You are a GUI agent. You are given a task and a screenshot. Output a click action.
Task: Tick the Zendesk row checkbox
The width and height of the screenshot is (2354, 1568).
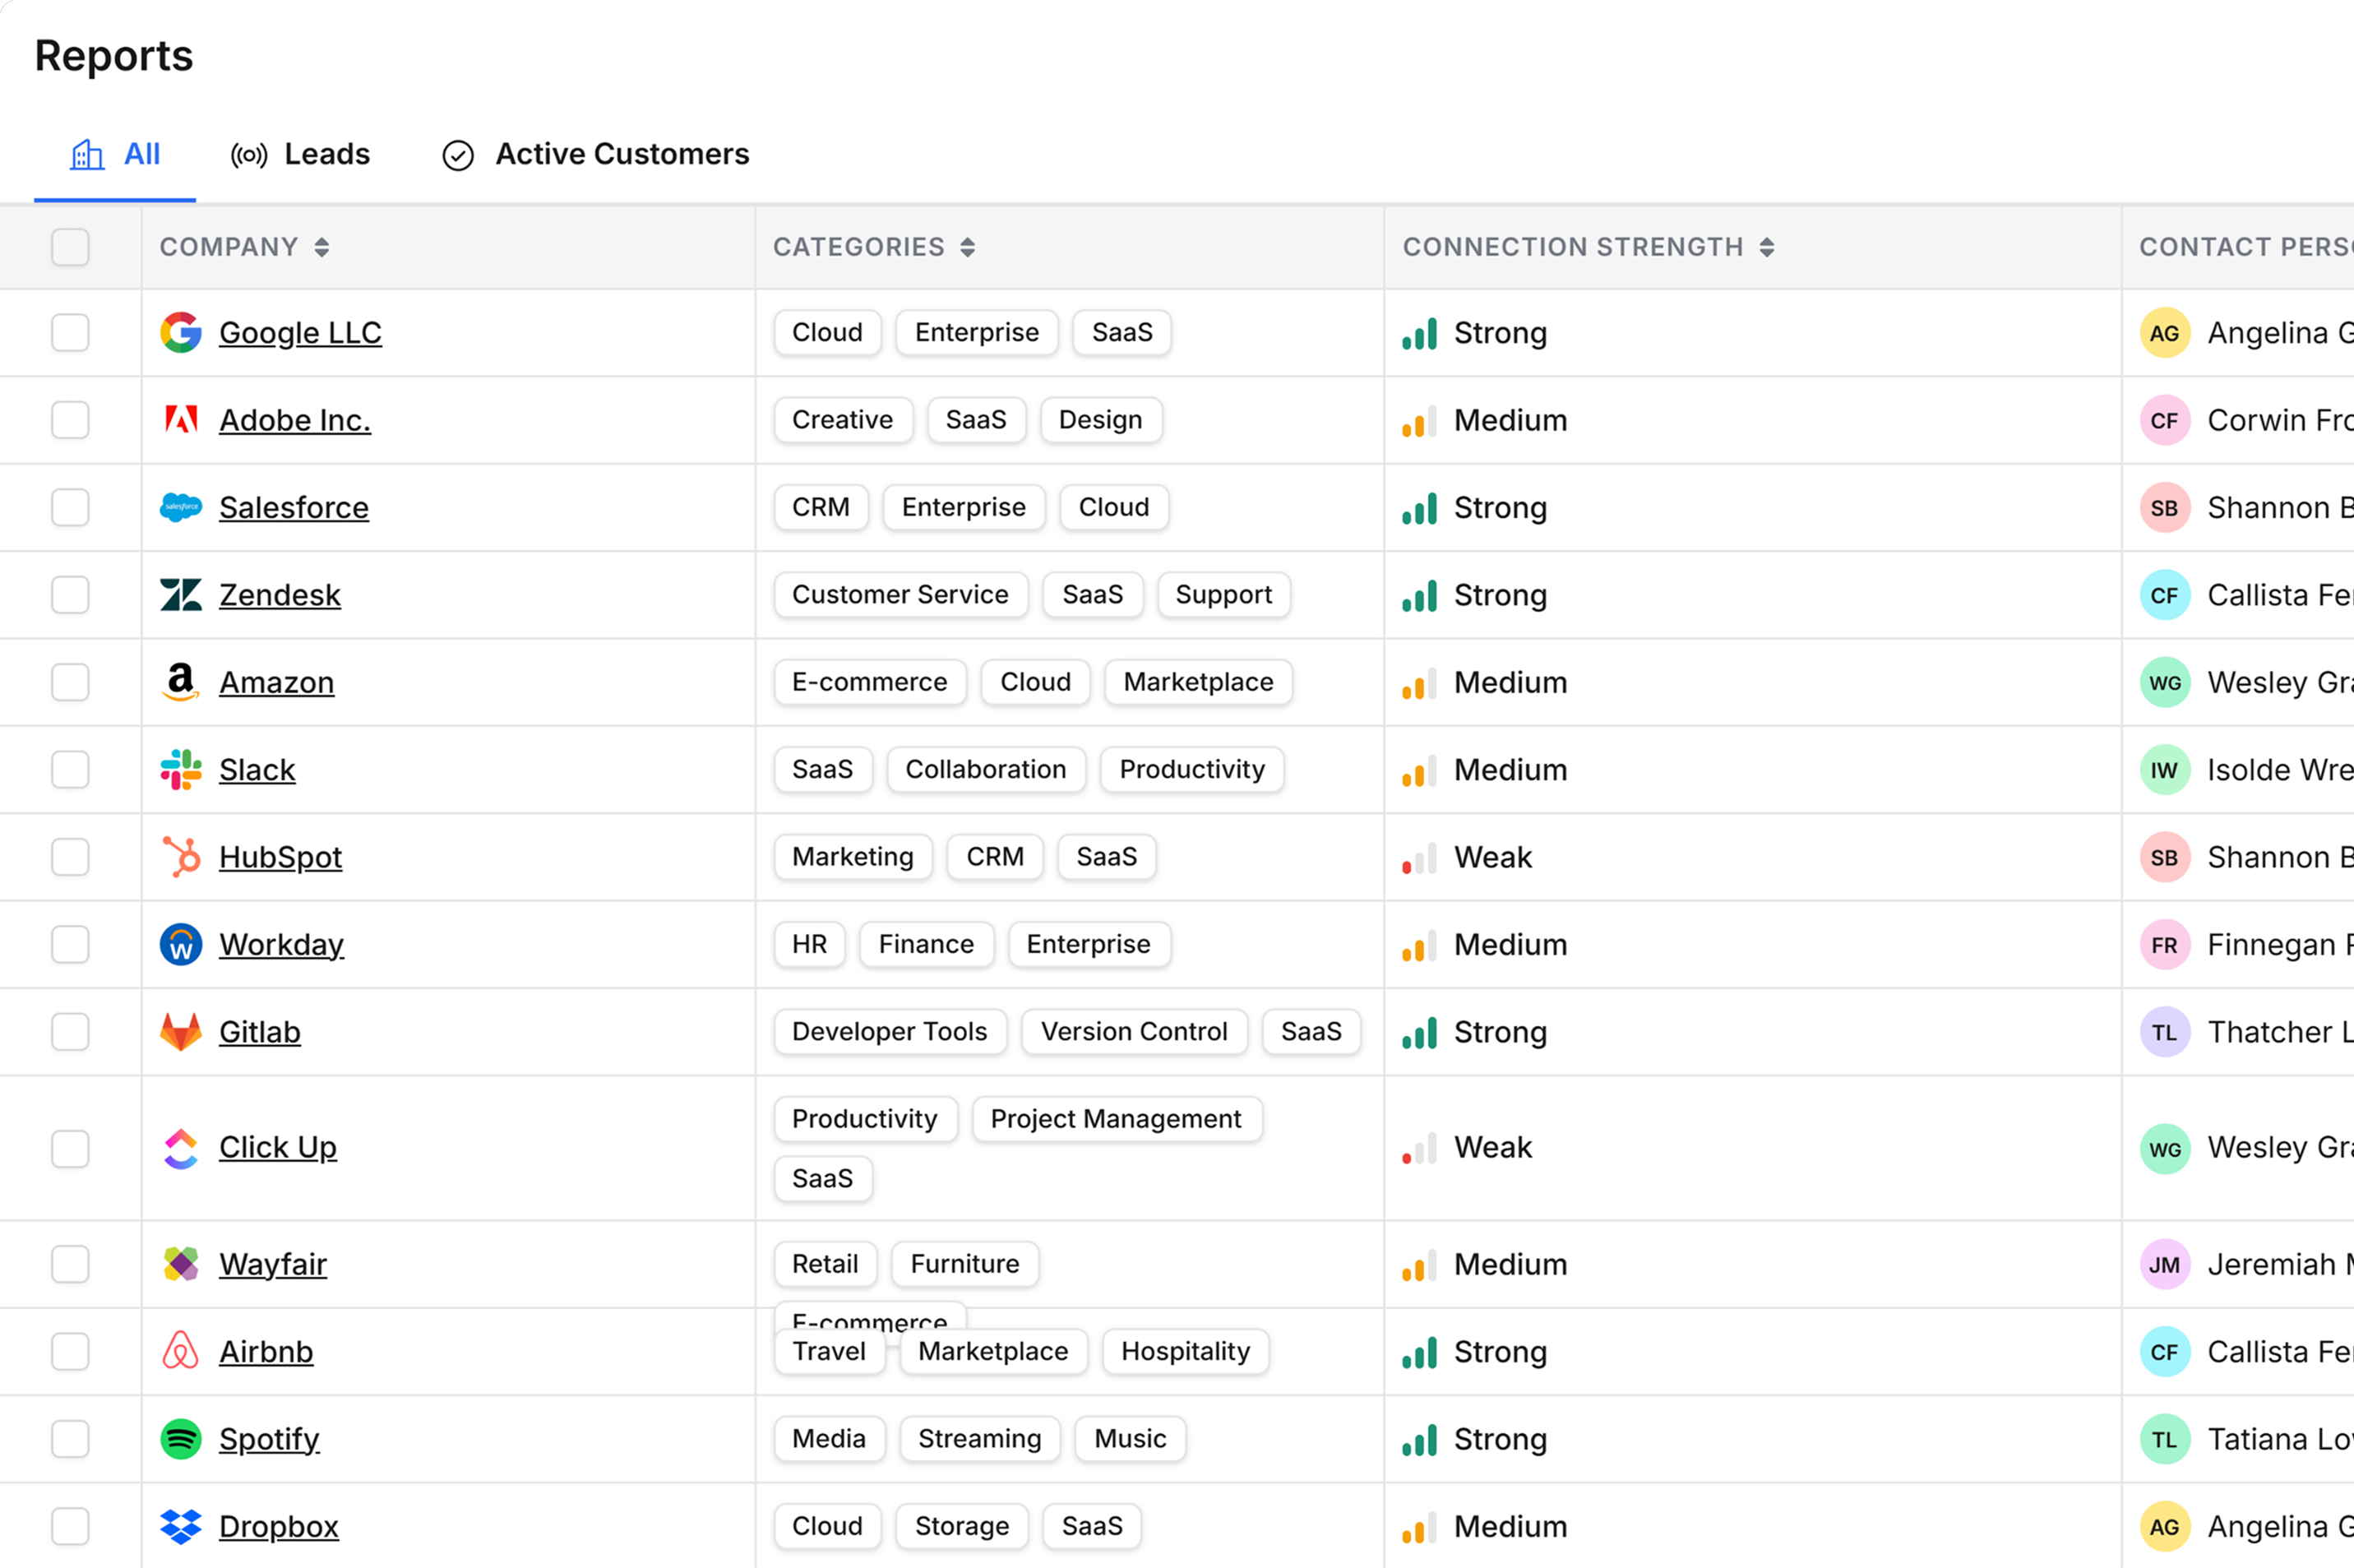[70, 595]
